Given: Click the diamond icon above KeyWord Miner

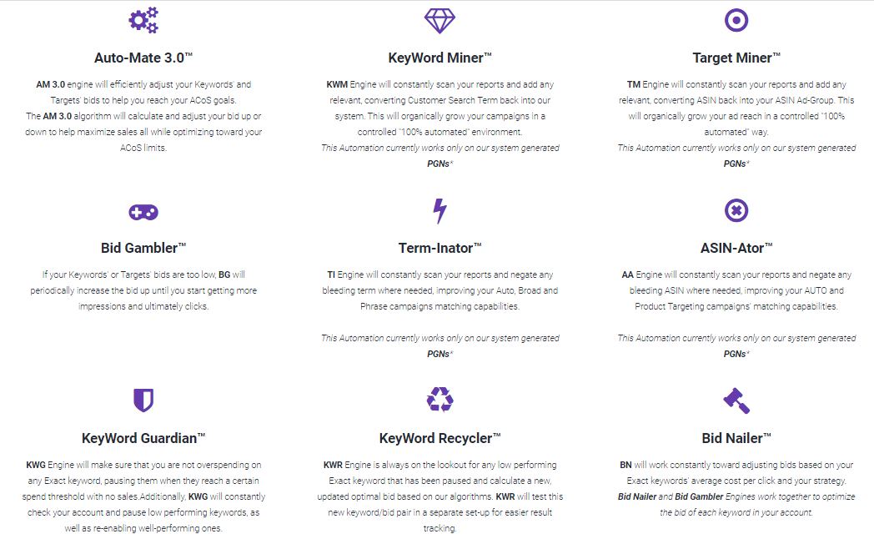Looking at the screenshot, I should click(440, 21).
